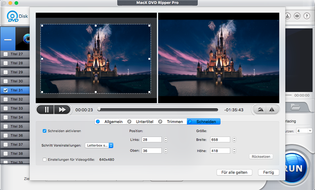
Task: Click the playback position slider handle
Action: tap(99, 109)
